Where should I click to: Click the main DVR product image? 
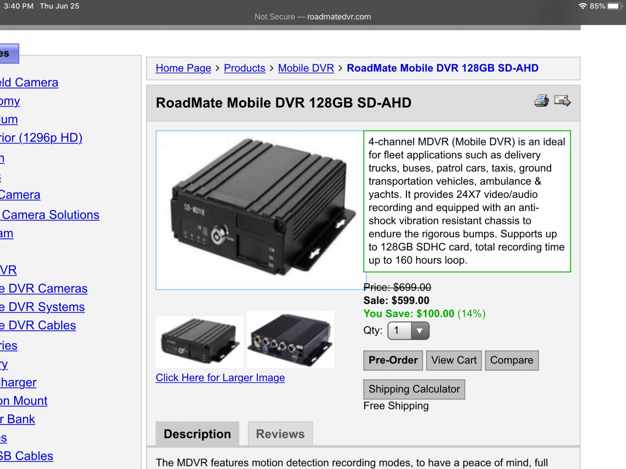260,210
